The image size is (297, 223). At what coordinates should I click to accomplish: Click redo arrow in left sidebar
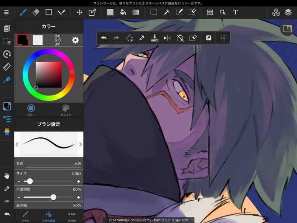click(7, 202)
